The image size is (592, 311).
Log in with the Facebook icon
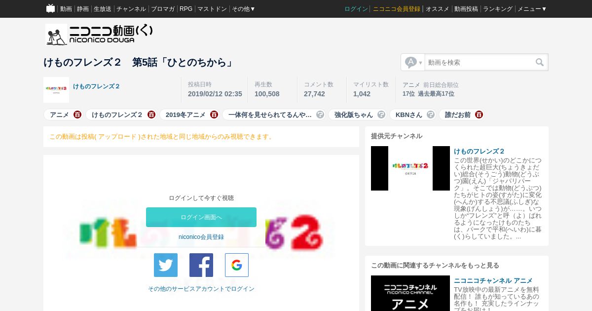click(x=201, y=265)
